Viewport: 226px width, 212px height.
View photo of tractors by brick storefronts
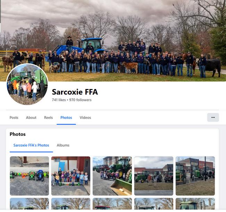(x=195, y=176)
